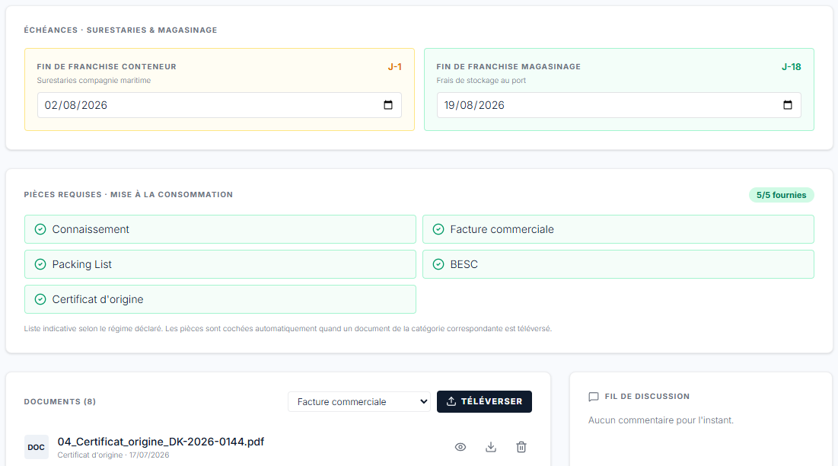Click the Connaissement check mark icon
This screenshot has height=466, width=838.
[40, 229]
